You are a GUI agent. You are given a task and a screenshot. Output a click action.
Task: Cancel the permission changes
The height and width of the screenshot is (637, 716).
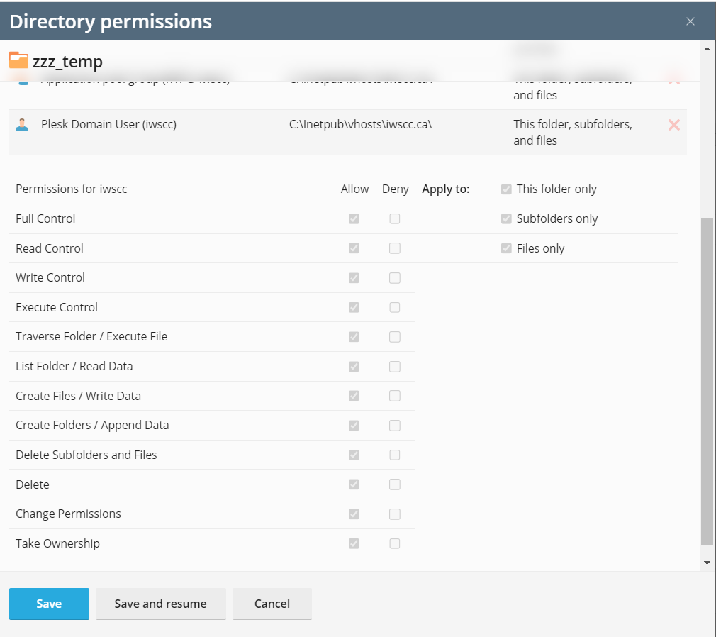(x=272, y=604)
